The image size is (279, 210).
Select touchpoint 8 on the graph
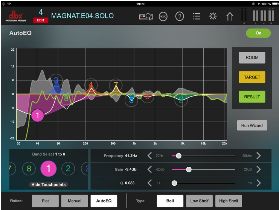(66, 98)
